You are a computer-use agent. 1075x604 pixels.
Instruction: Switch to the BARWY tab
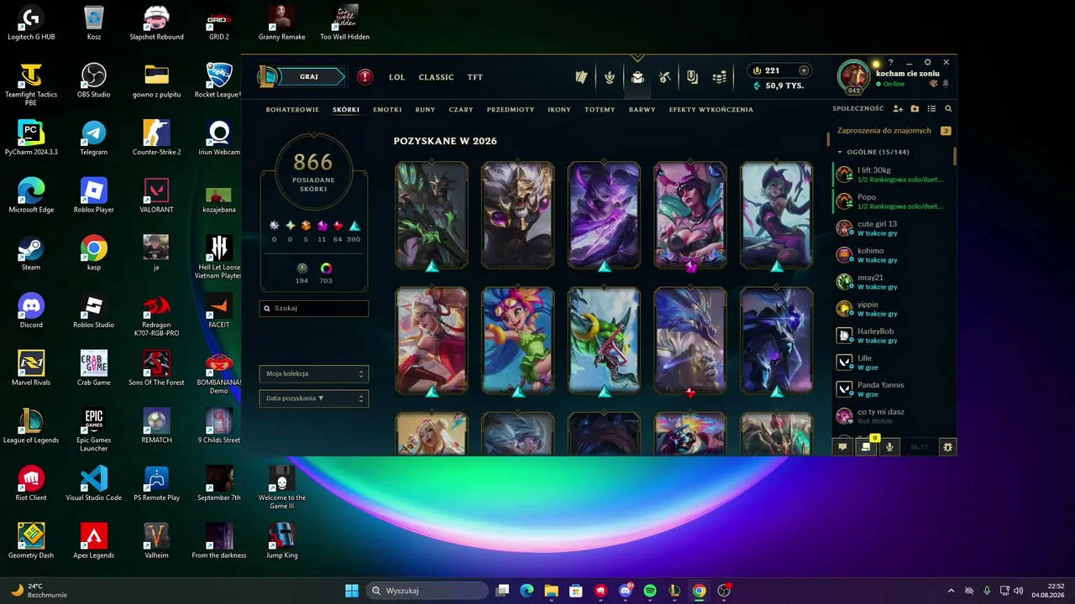click(642, 110)
